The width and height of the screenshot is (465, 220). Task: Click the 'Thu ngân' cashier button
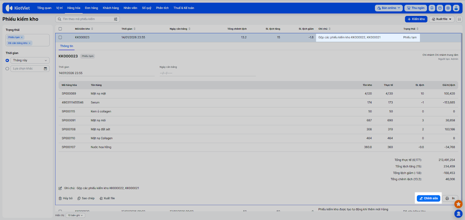point(416,8)
